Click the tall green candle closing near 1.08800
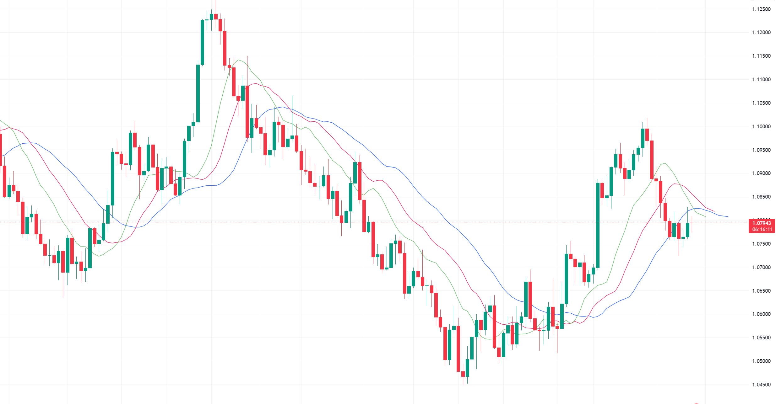 (x=598, y=225)
